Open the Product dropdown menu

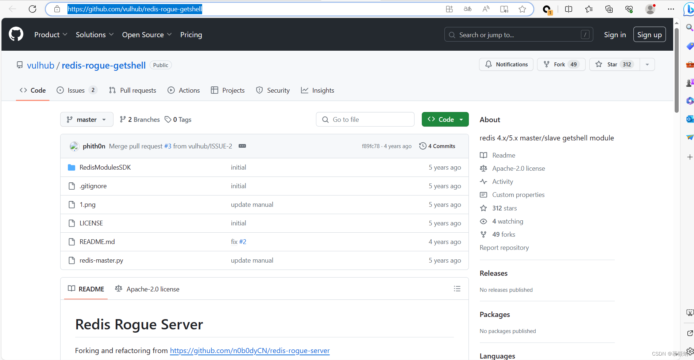[51, 35]
